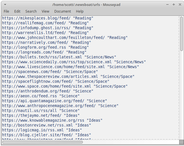Open the Edit menu
Image resolution: width=184 pixels, height=146 pixels.
[17, 11]
